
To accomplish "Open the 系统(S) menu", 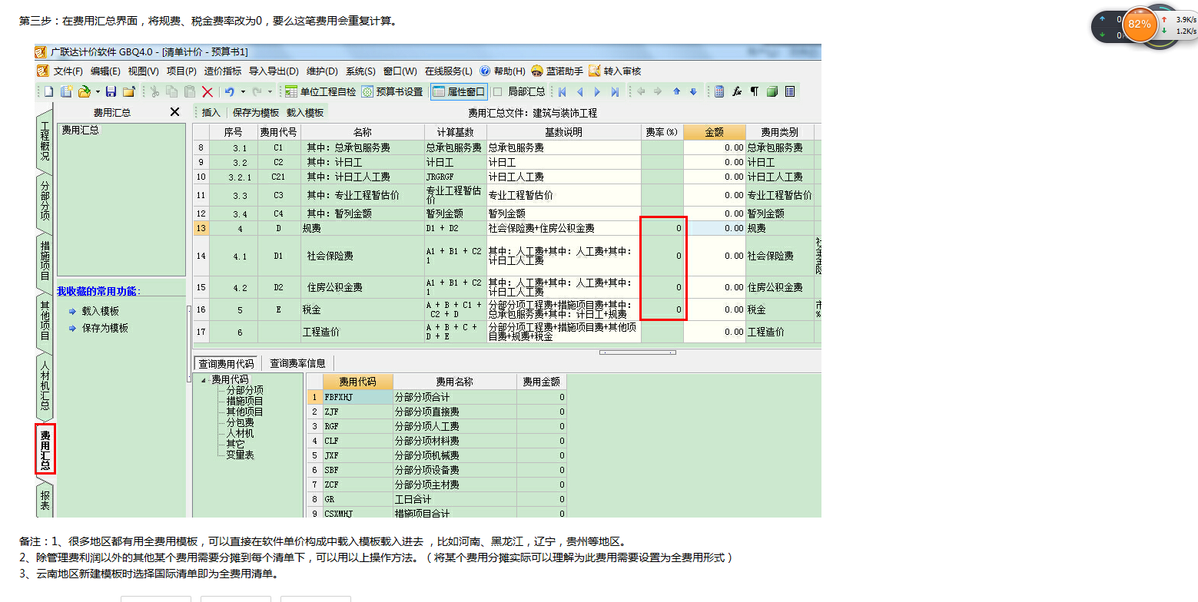I will pyautogui.click(x=360, y=71).
